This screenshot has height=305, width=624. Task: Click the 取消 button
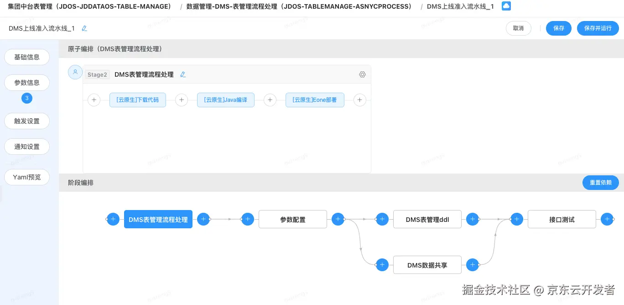(x=518, y=28)
